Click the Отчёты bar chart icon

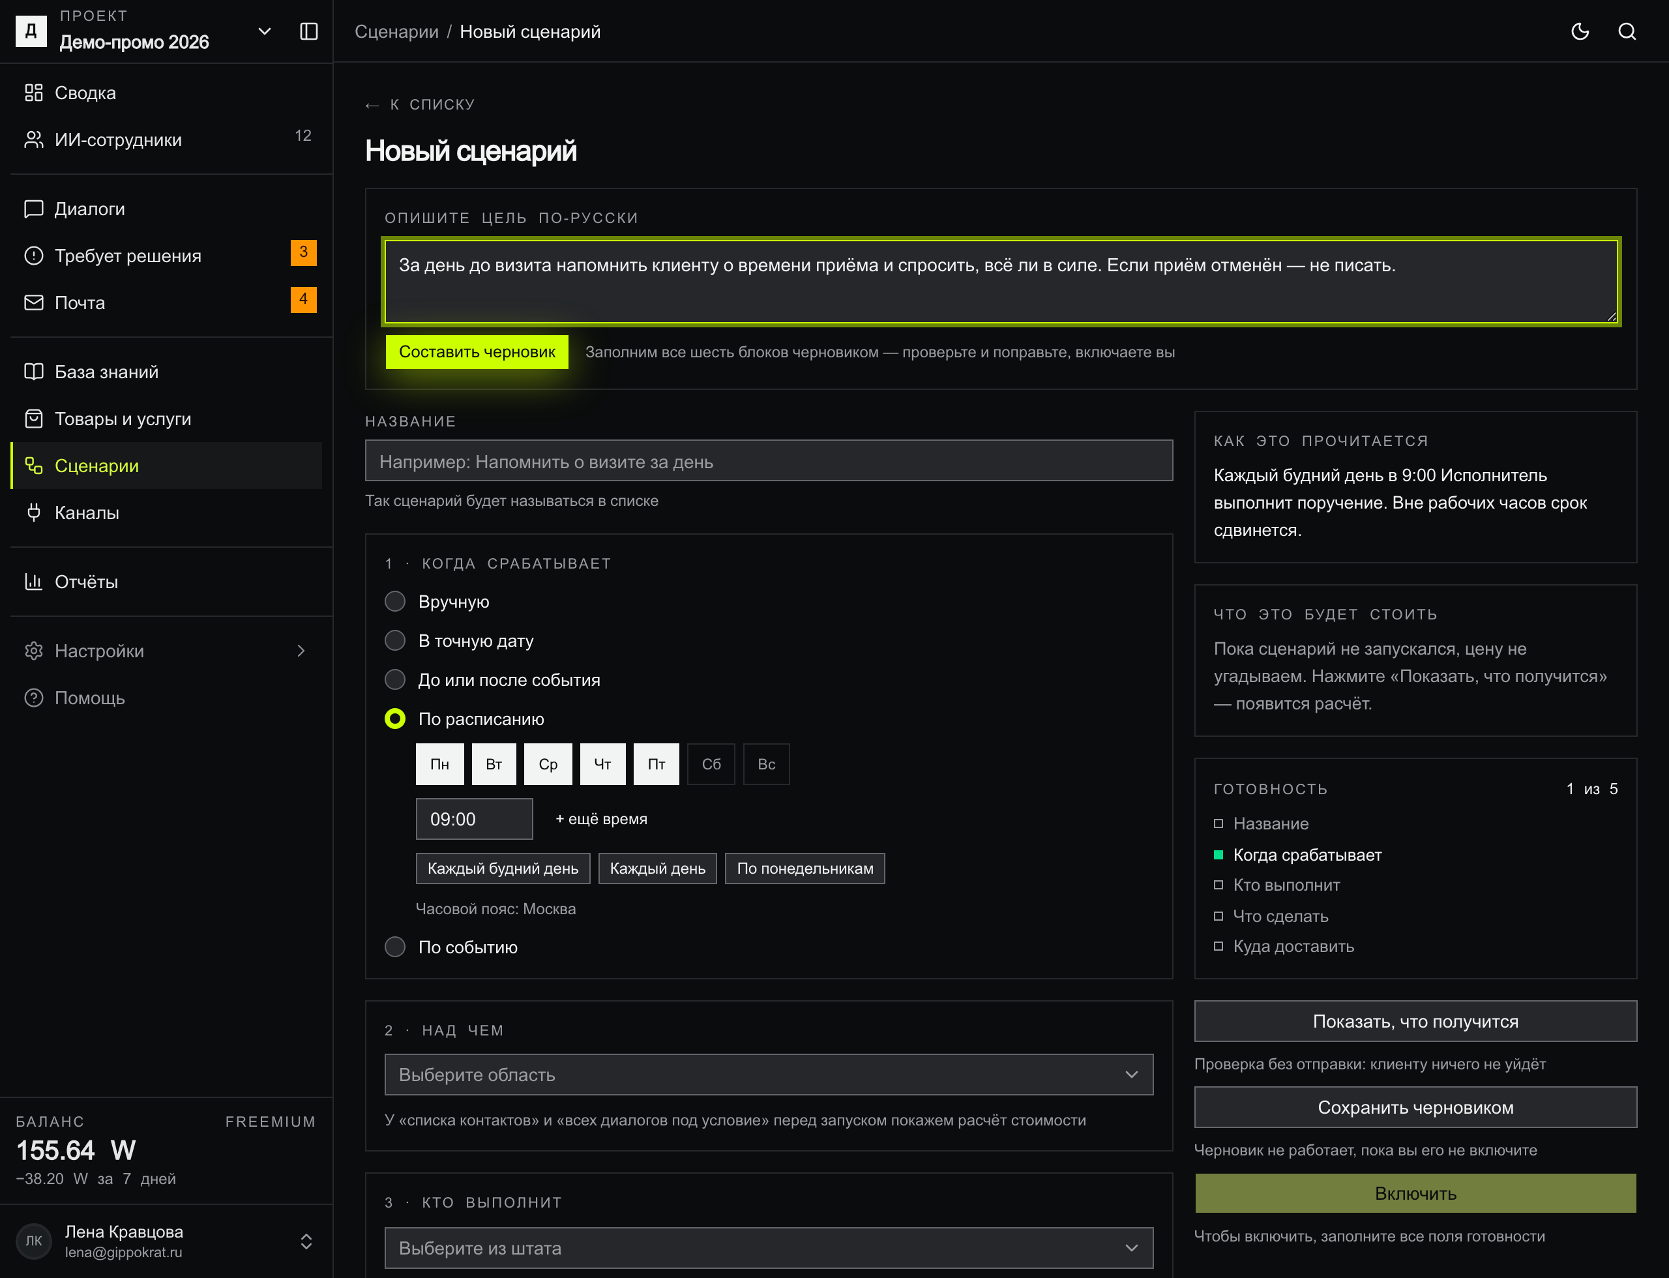coord(33,582)
